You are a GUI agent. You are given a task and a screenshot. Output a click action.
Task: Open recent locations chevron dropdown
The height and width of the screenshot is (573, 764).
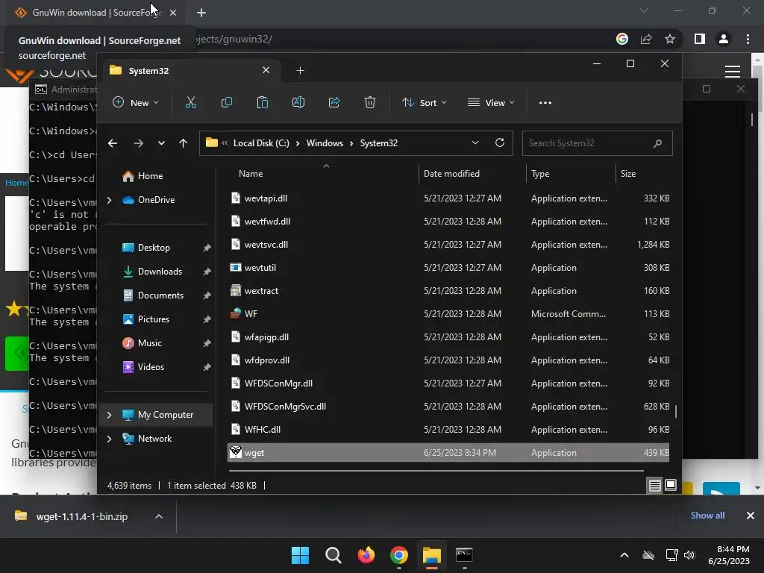pyautogui.click(x=161, y=143)
